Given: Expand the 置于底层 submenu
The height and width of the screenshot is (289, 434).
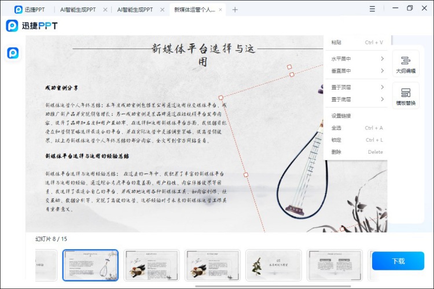Looking at the screenshot, I should tap(356, 99).
